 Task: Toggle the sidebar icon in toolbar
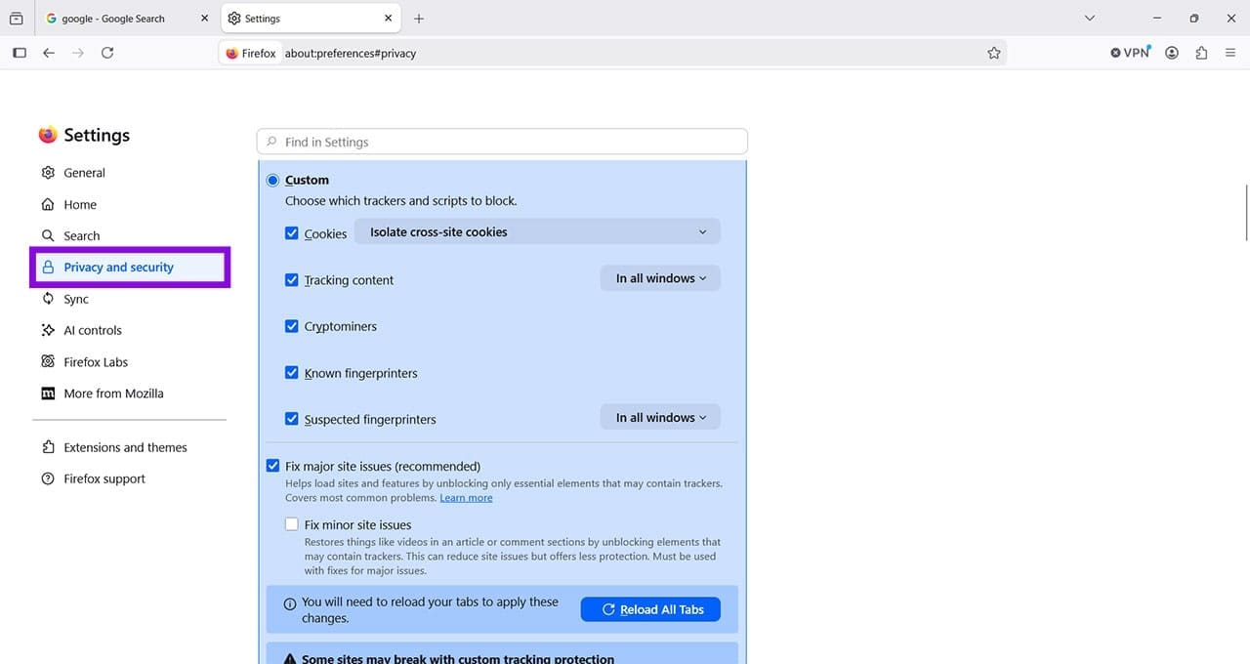click(x=20, y=53)
